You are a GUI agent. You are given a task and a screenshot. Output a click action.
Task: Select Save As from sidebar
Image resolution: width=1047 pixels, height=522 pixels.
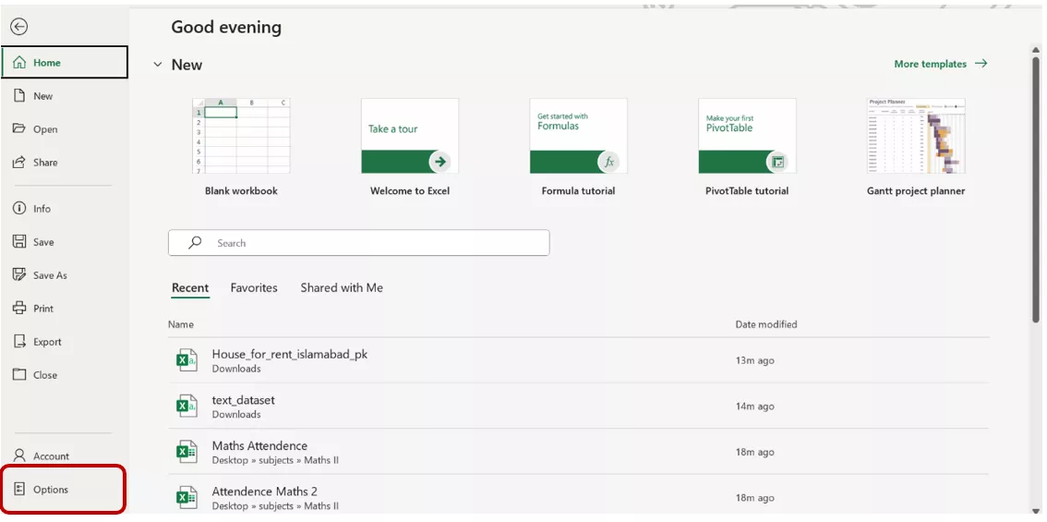[50, 275]
